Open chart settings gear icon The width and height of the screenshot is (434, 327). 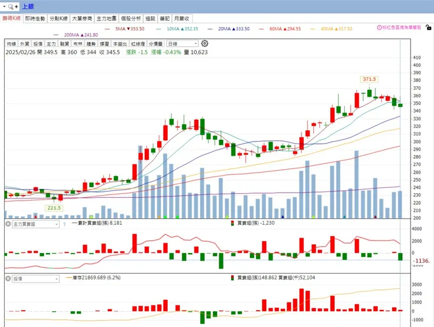click(205, 43)
